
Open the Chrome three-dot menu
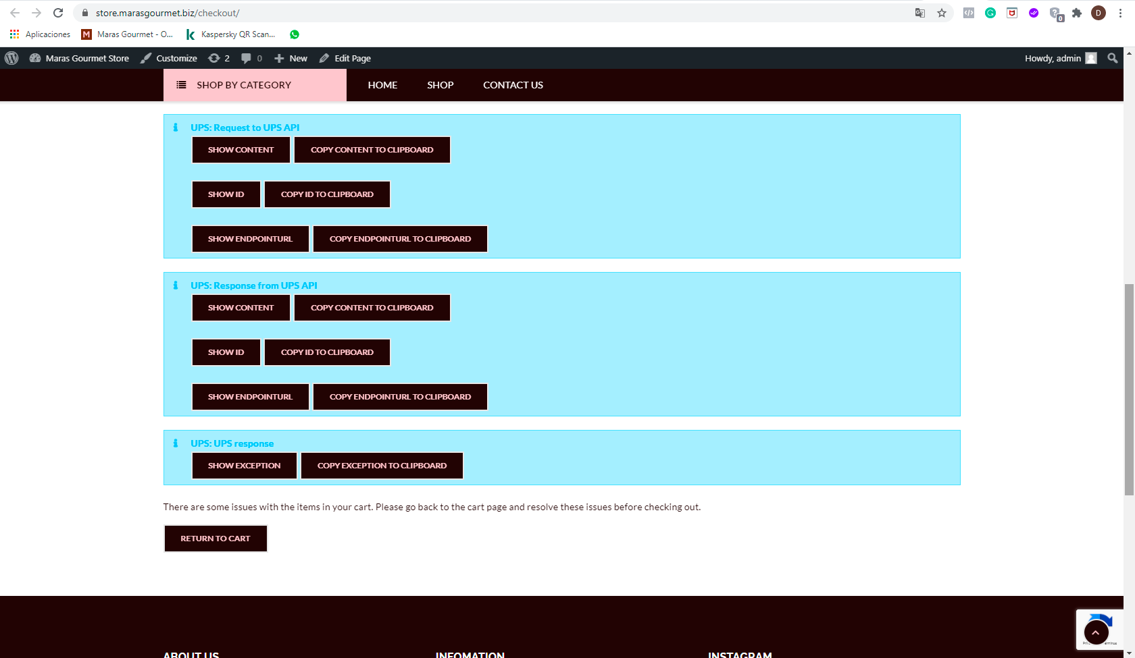coord(1120,13)
